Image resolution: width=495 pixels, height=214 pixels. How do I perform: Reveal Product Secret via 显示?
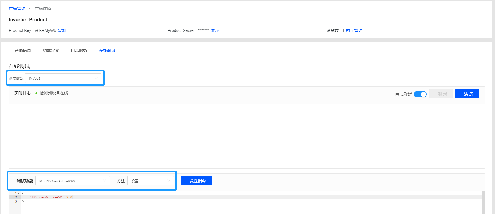click(x=215, y=30)
